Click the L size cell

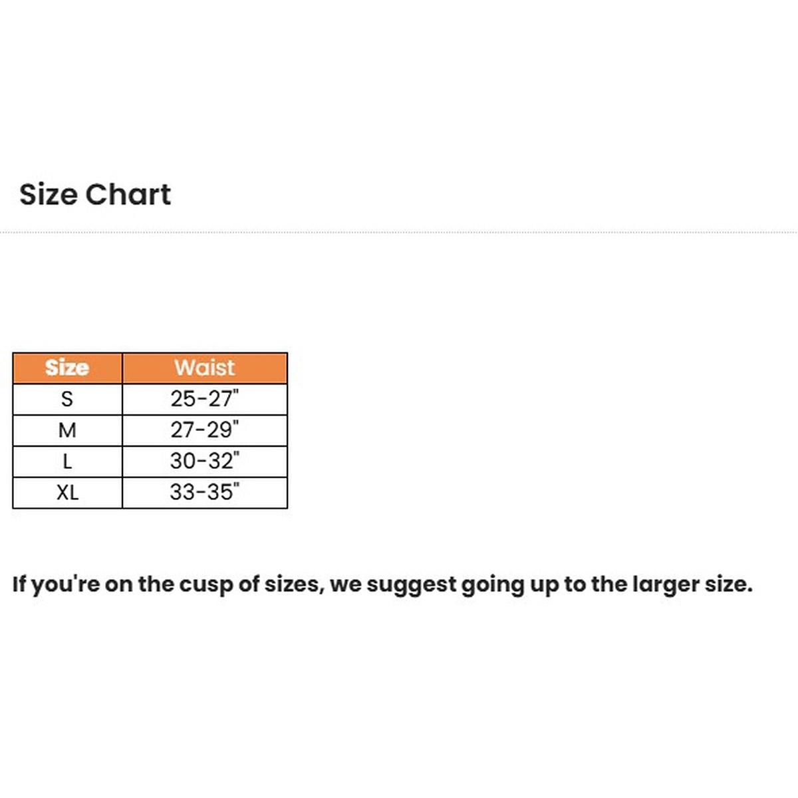67,462
